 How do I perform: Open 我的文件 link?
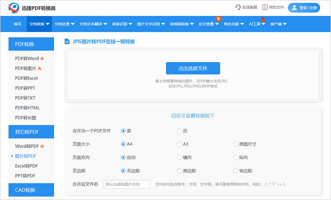point(277,7)
